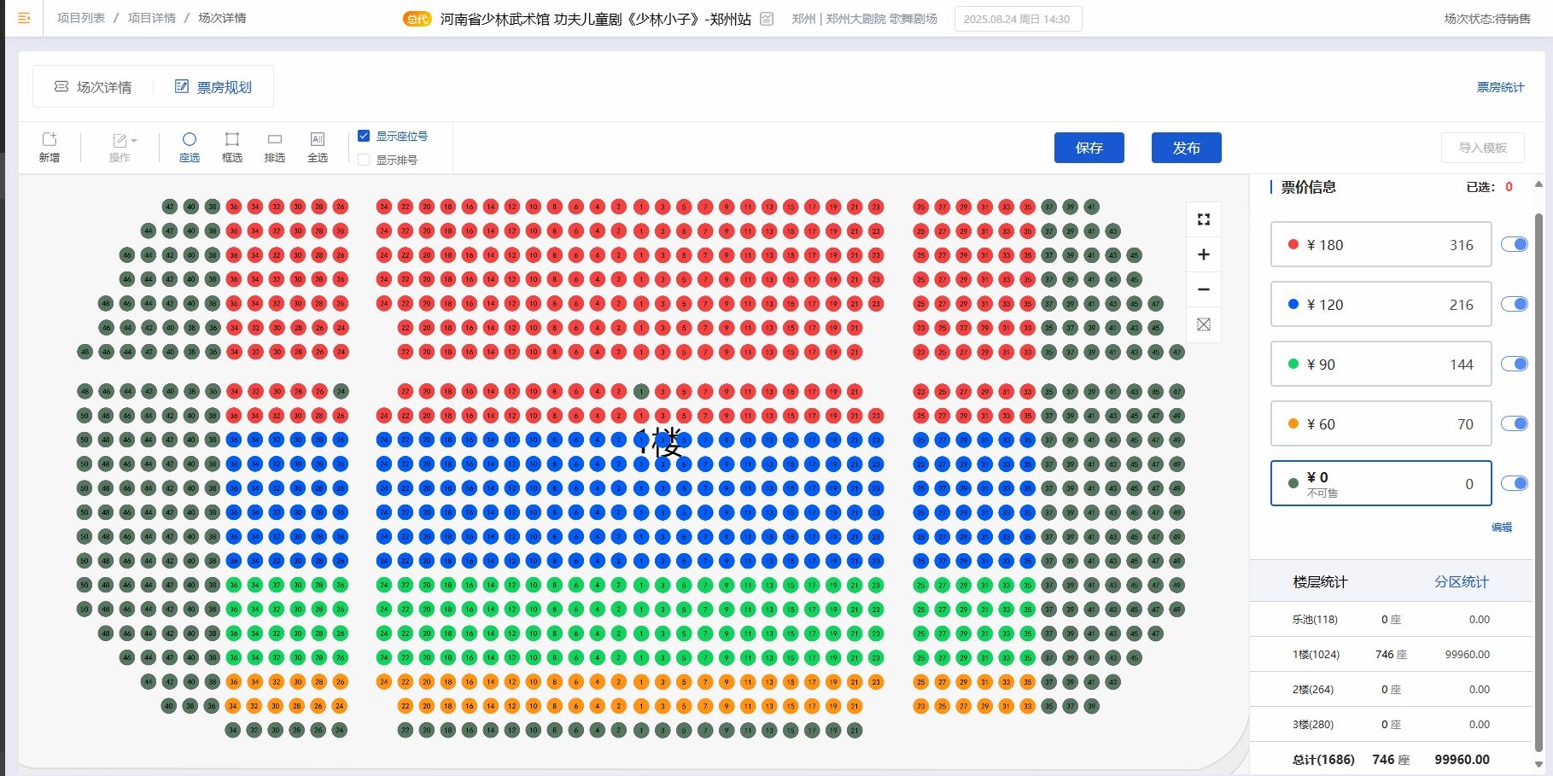Collapse the left sidebar menu icon
Screen dimensions: 1553x776
(24, 18)
